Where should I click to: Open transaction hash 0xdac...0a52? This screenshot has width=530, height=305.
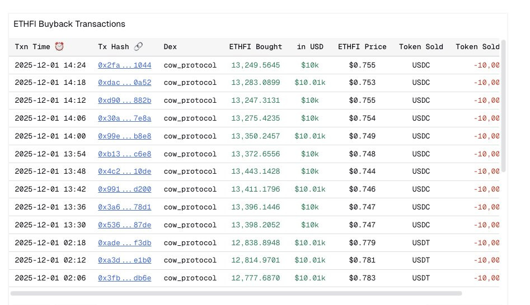[124, 83]
